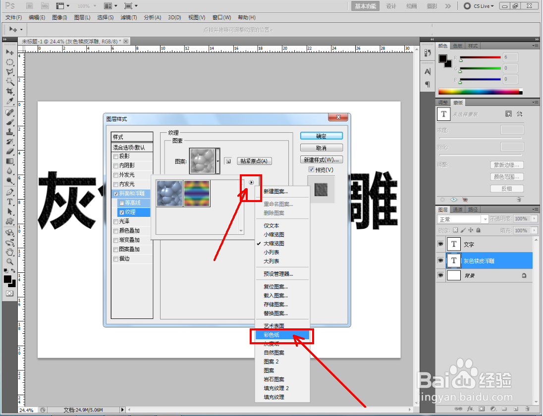Click the 新建样式(W)... button

[x=322, y=159]
